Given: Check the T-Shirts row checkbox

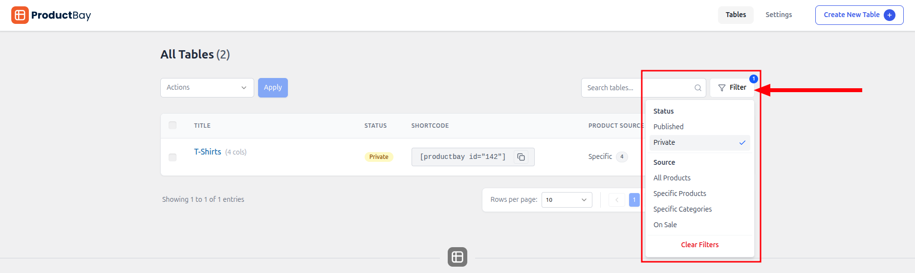Looking at the screenshot, I should pos(173,157).
